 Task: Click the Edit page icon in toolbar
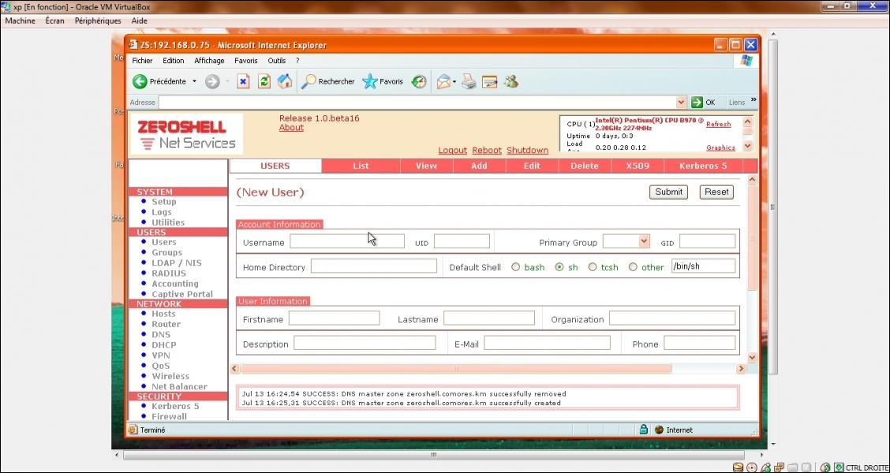pos(489,82)
